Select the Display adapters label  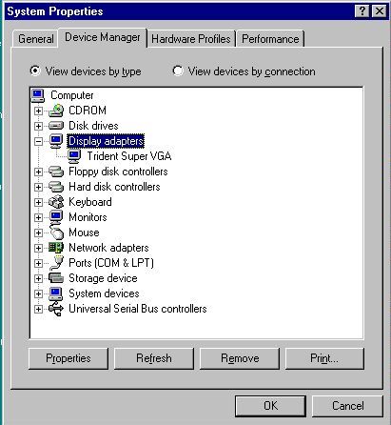coord(106,141)
